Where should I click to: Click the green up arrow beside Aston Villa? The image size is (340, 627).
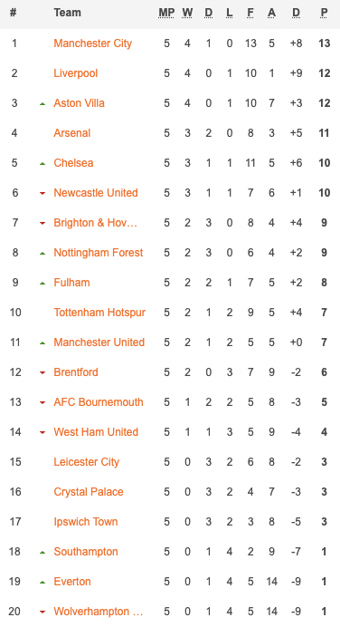[x=42, y=104]
